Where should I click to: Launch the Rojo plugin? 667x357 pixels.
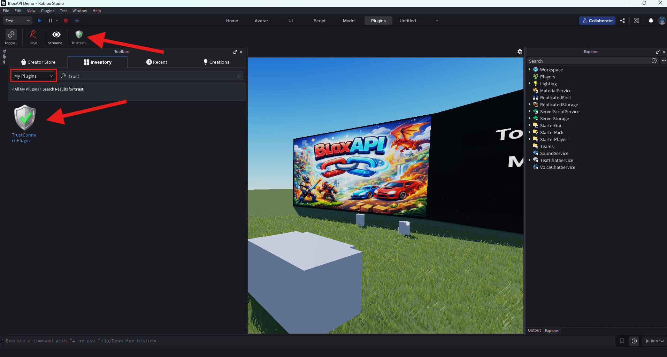pyautogui.click(x=33, y=37)
